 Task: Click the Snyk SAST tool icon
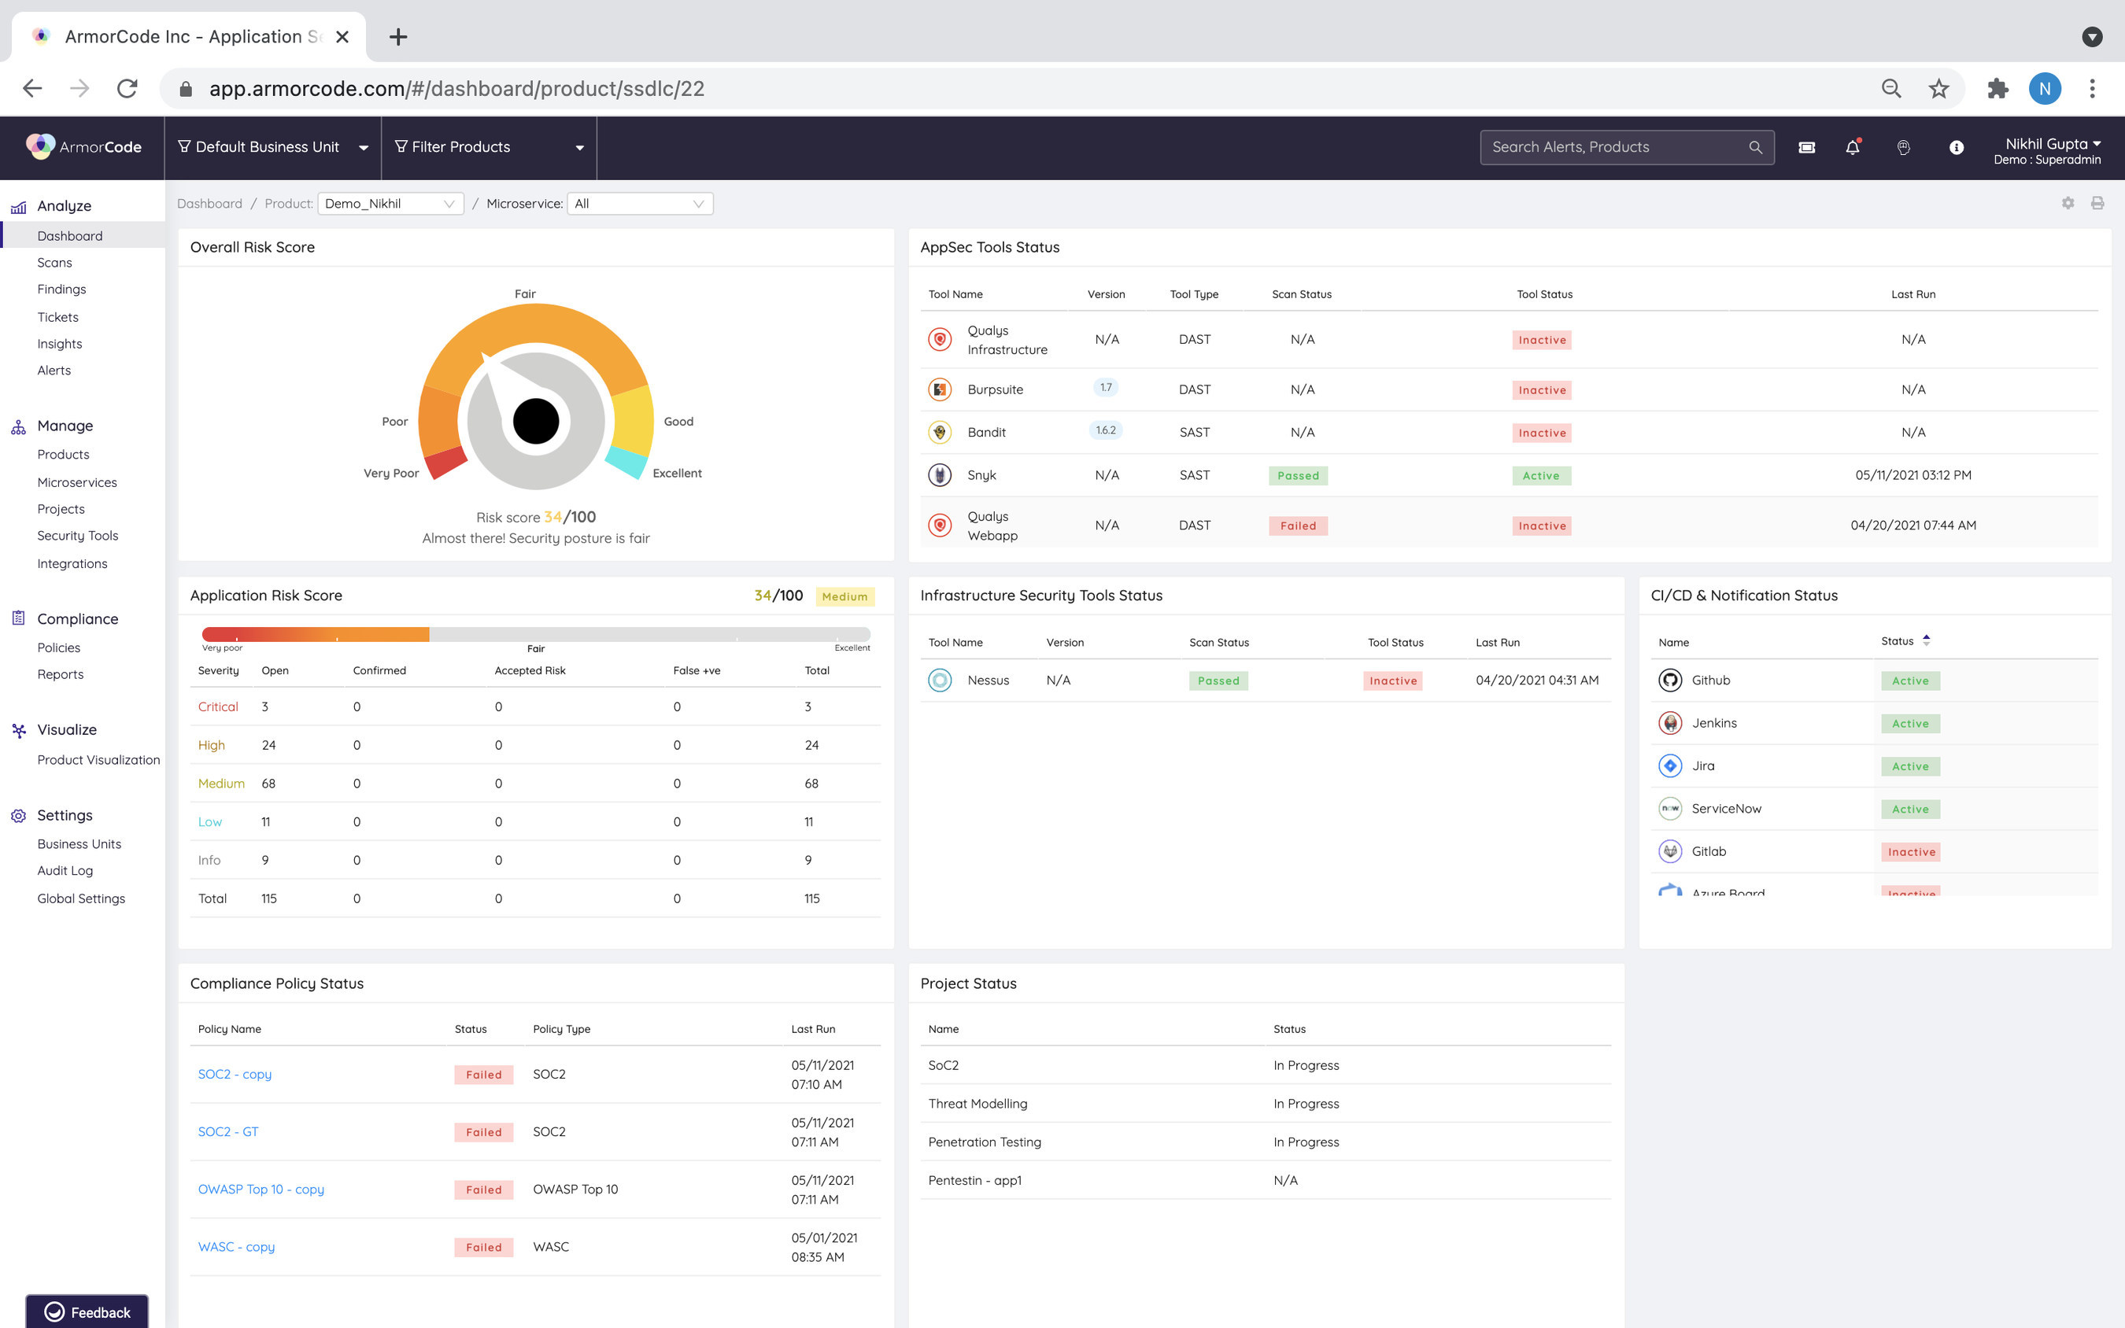[940, 474]
